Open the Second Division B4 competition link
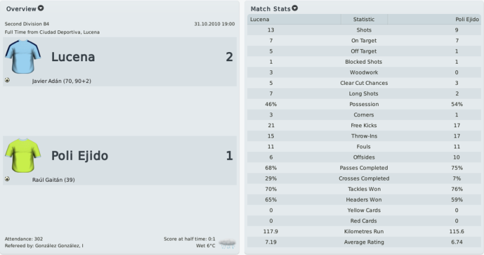 27,24
